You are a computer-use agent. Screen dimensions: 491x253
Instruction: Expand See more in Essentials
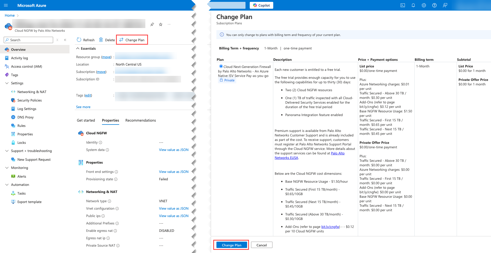click(x=83, y=107)
